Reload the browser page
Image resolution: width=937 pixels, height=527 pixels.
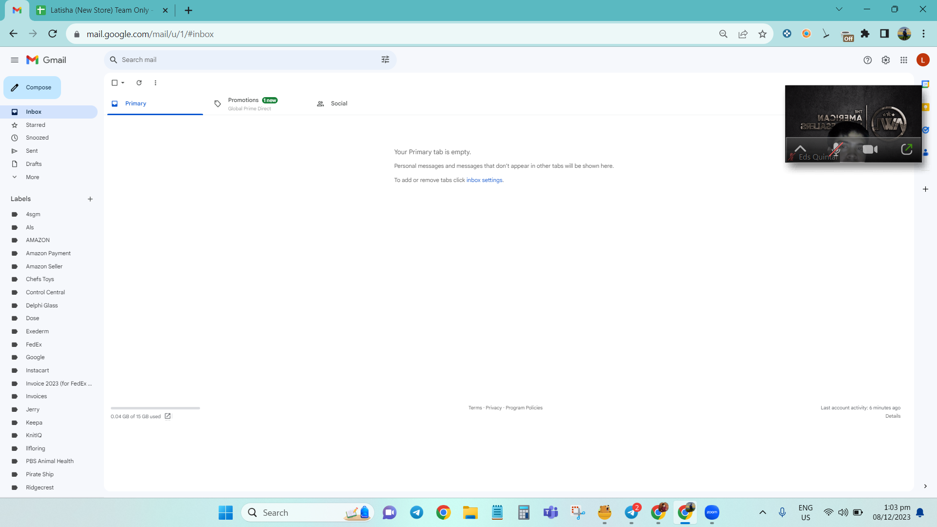click(53, 34)
